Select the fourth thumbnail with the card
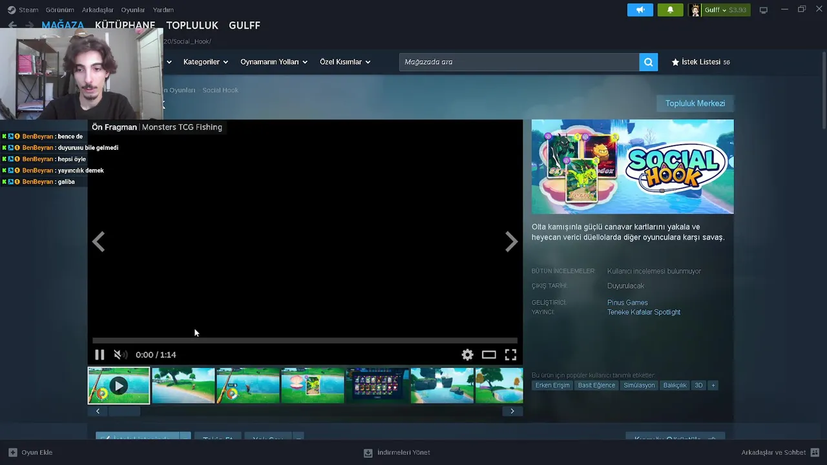827x465 pixels. coord(313,386)
